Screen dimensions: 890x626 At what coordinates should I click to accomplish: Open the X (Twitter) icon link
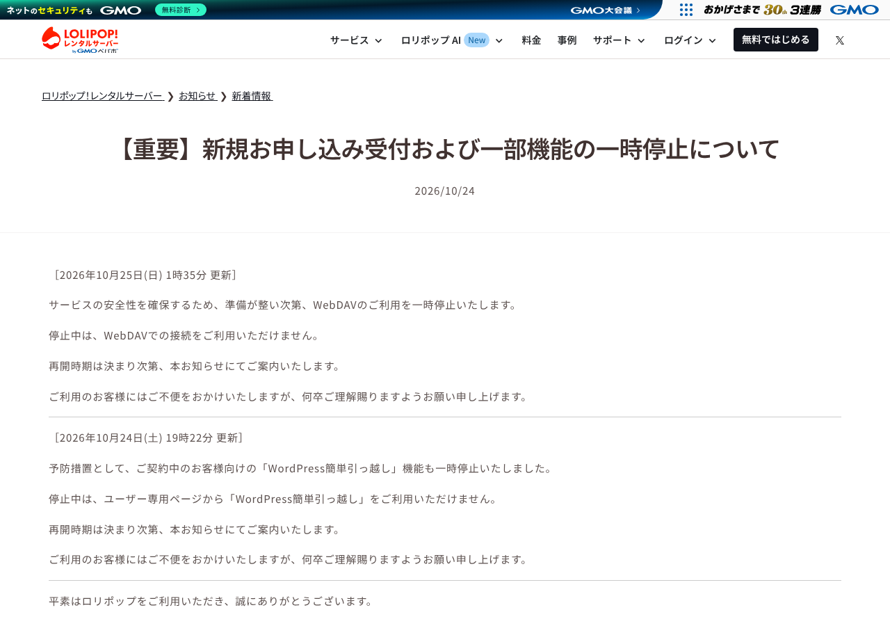[840, 40]
